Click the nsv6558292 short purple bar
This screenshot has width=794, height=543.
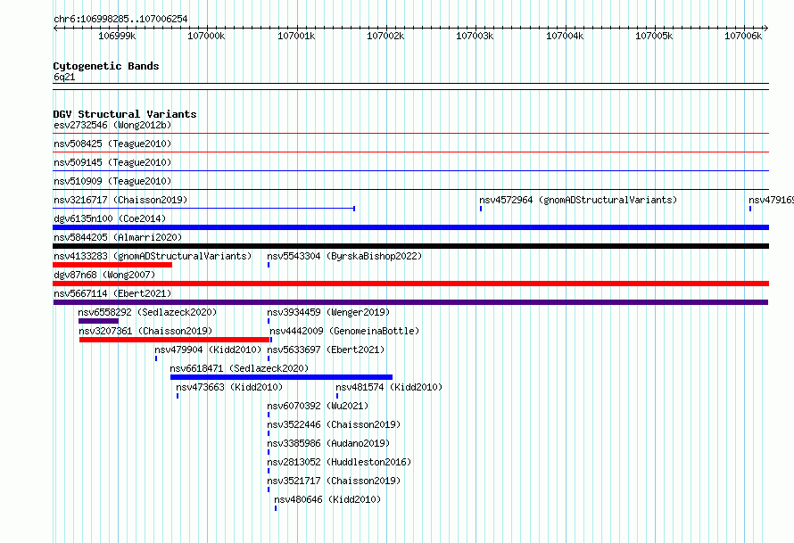pyautogui.click(x=98, y=321)
